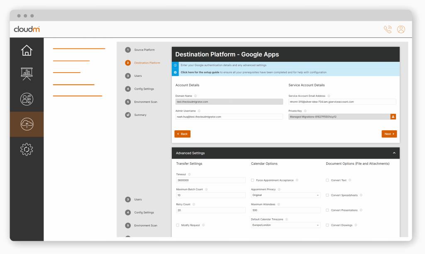Viewport: 425px width, 254px height.
Task: Expand Default Calendar Timezone dropdown
Action: 286,225
